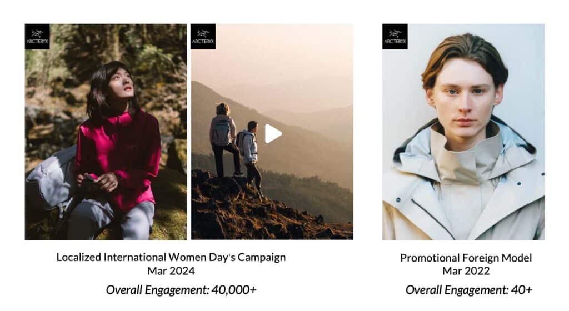
Task: Click the 'Mar 2024' date text
Action: pos(171,271)
